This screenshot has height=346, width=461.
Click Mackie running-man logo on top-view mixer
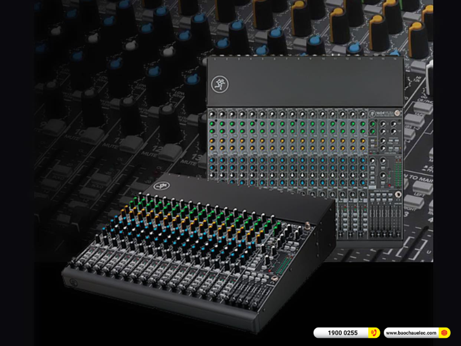click(x=217, y=82)
